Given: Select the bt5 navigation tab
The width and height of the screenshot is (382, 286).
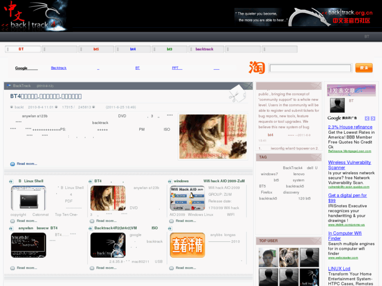Looking at the screenshot, I should pos(96,49).
